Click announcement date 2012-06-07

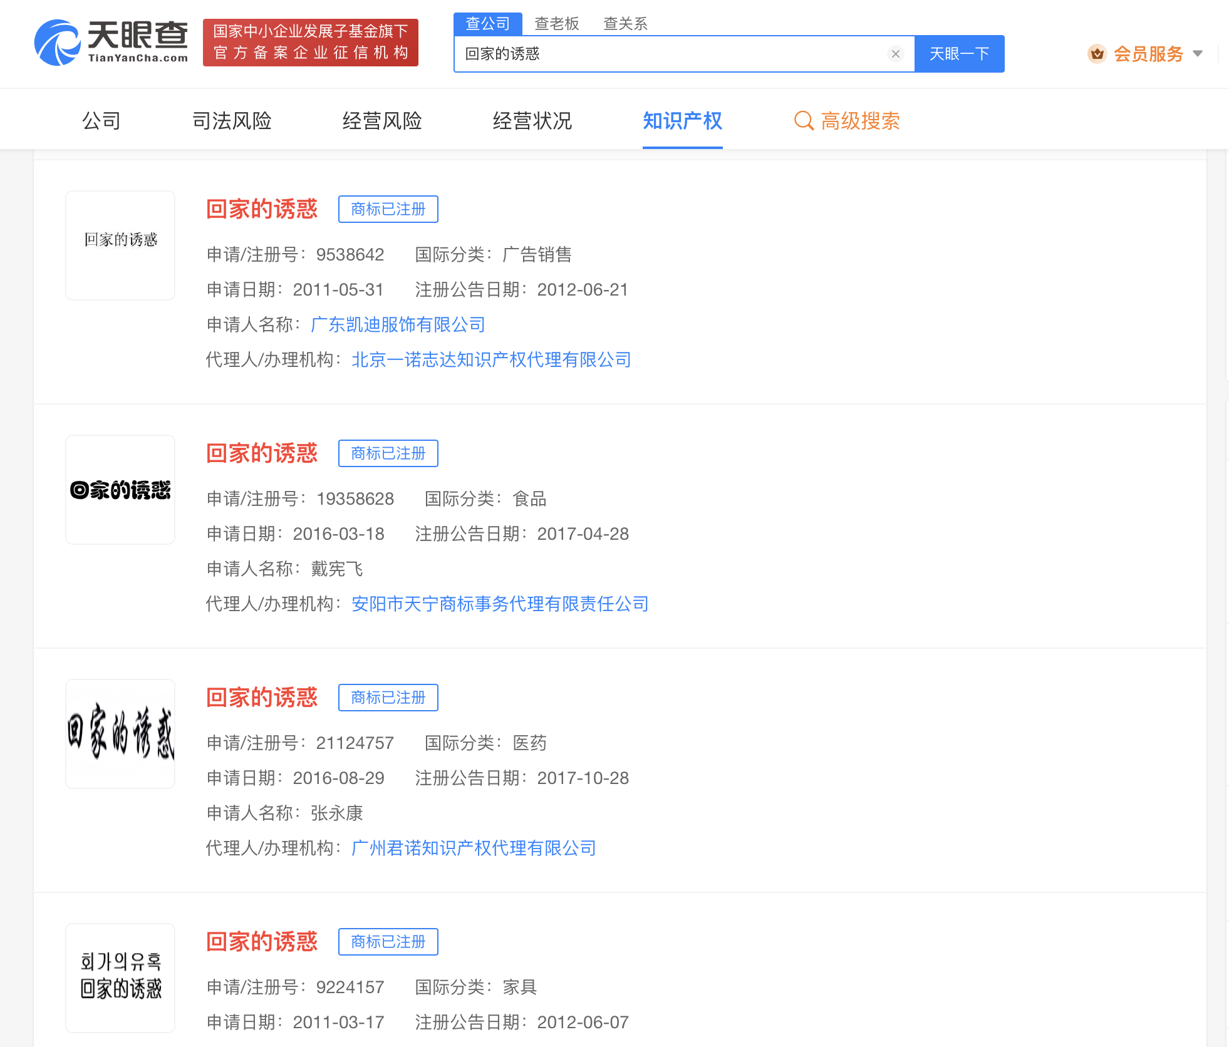(583, 1022)
